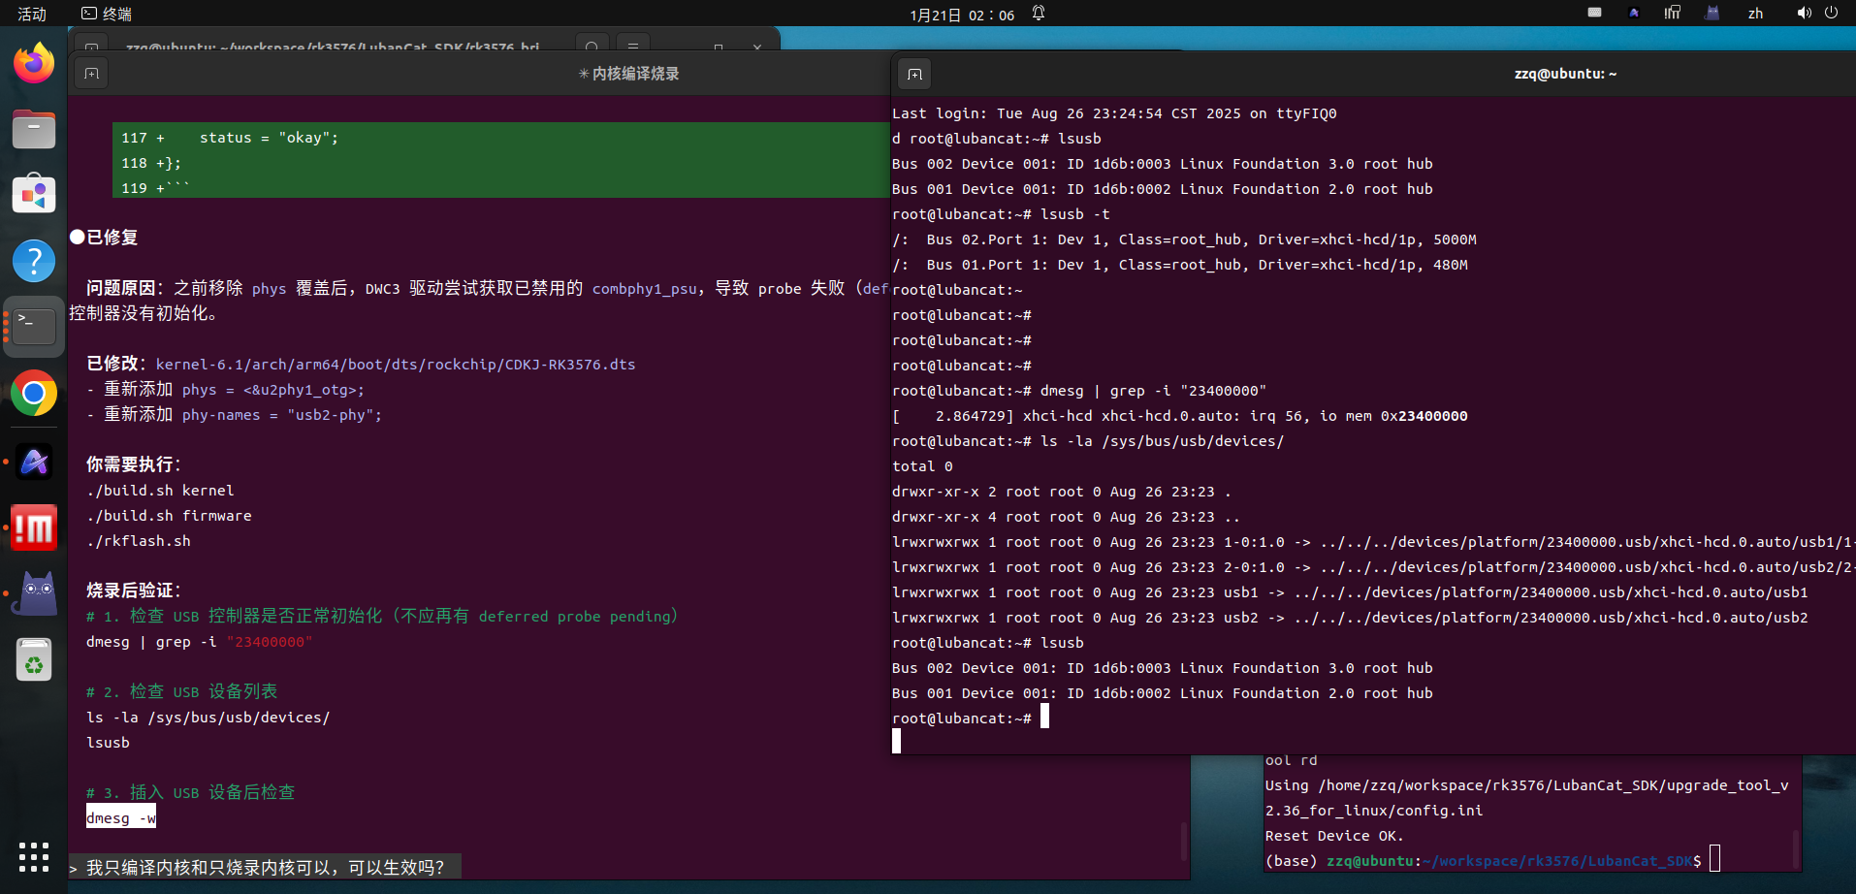
Task: Launch Ubuntu Software from the dock
Action: pos(34,195)
